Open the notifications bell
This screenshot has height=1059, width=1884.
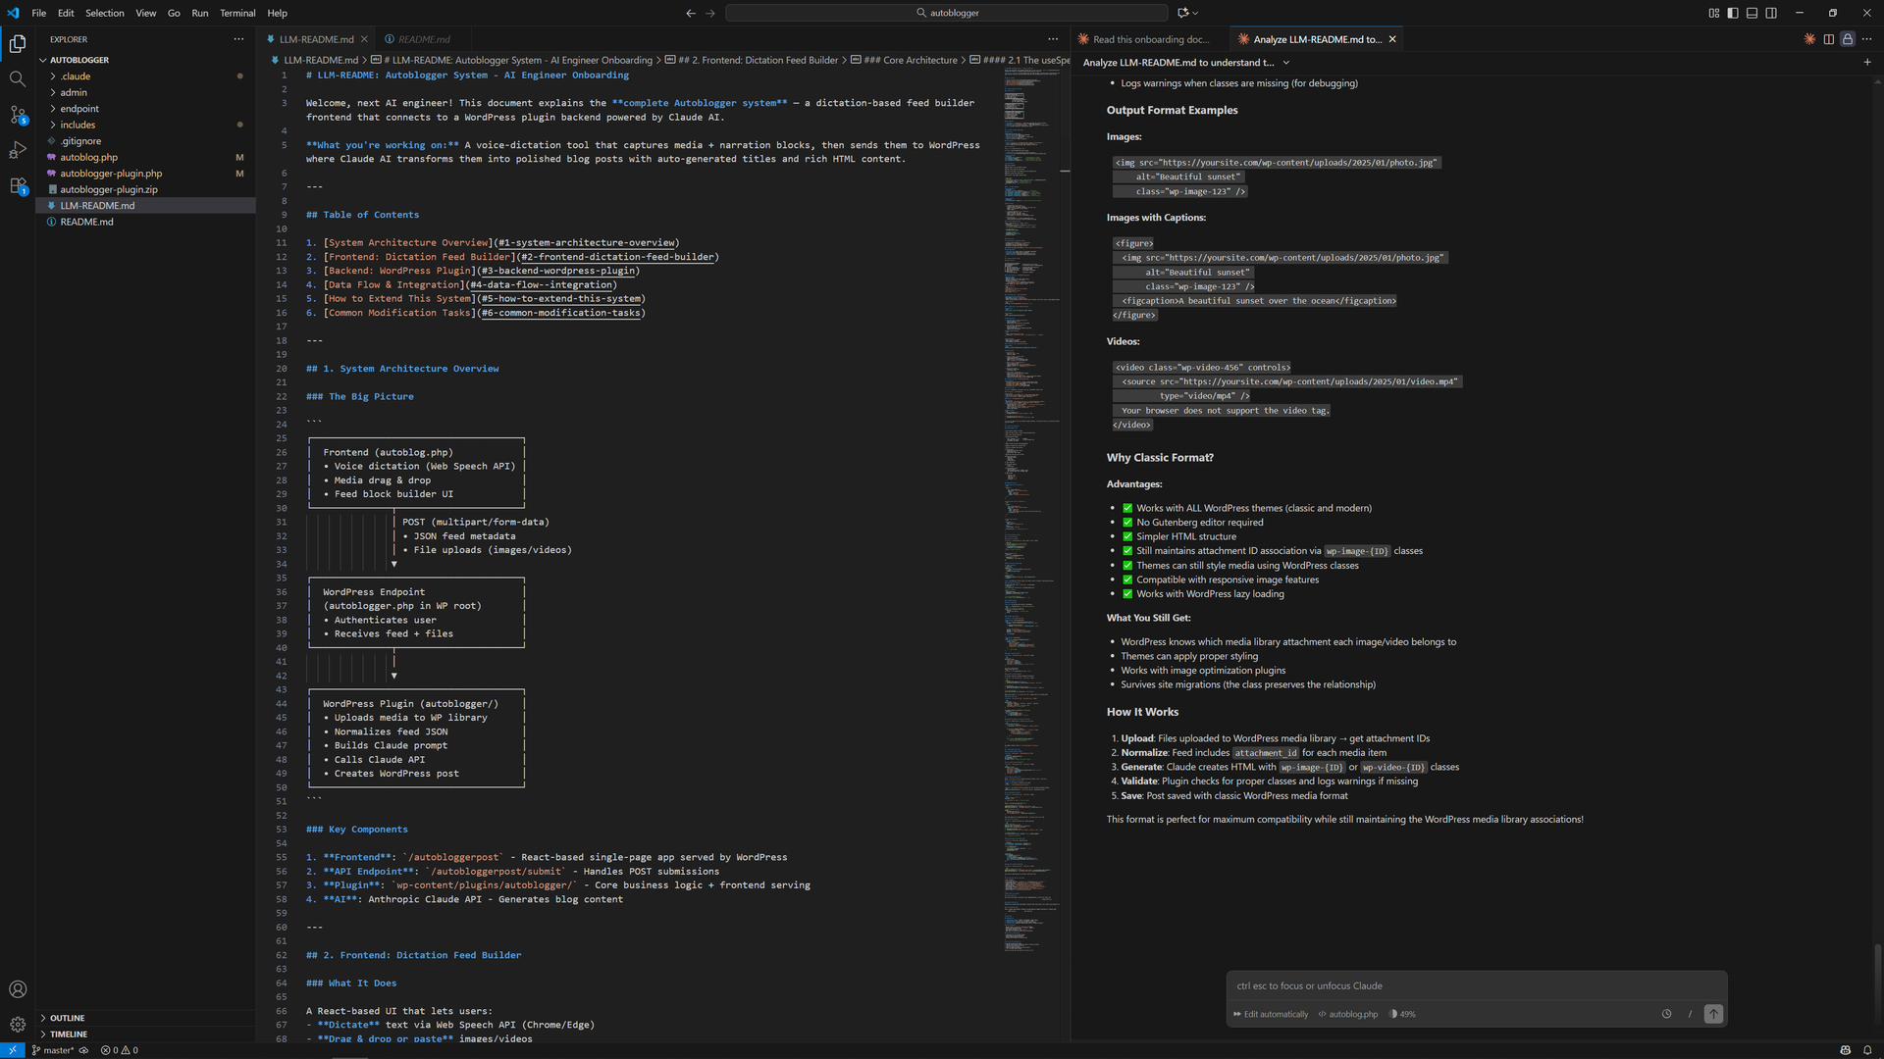tap(1867, 1050)
